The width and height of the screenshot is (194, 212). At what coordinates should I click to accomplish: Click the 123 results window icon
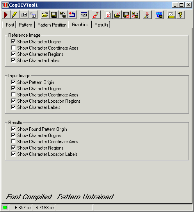(x=84, y=15)
